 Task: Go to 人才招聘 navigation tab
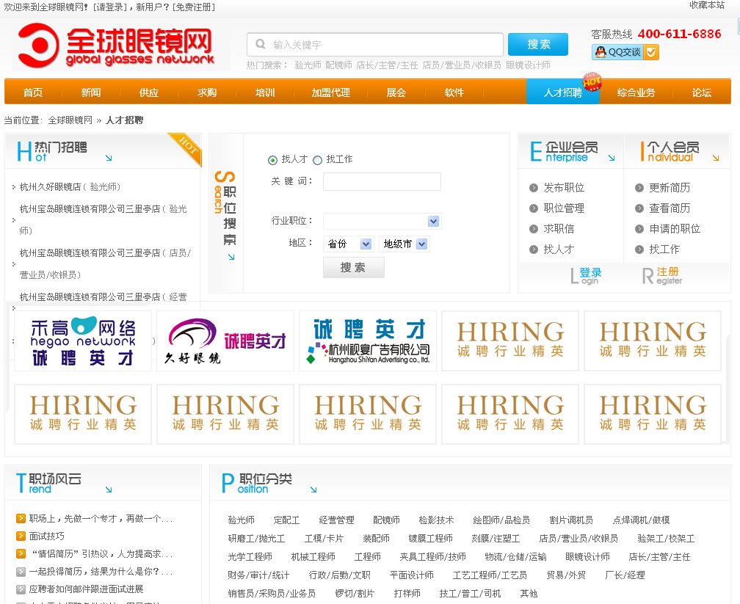562,92
